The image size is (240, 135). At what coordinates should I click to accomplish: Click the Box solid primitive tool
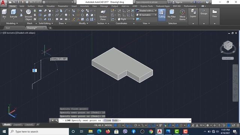tap(4, 13)
